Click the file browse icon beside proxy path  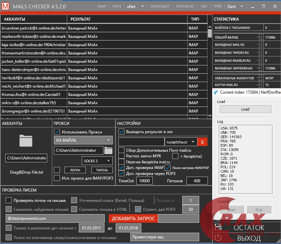108,150
